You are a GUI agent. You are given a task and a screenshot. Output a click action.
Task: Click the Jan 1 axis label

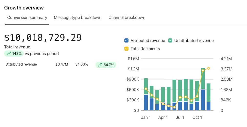tap(146, 117)
